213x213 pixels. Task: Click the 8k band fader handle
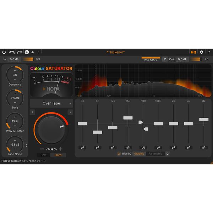coord(204,120)
